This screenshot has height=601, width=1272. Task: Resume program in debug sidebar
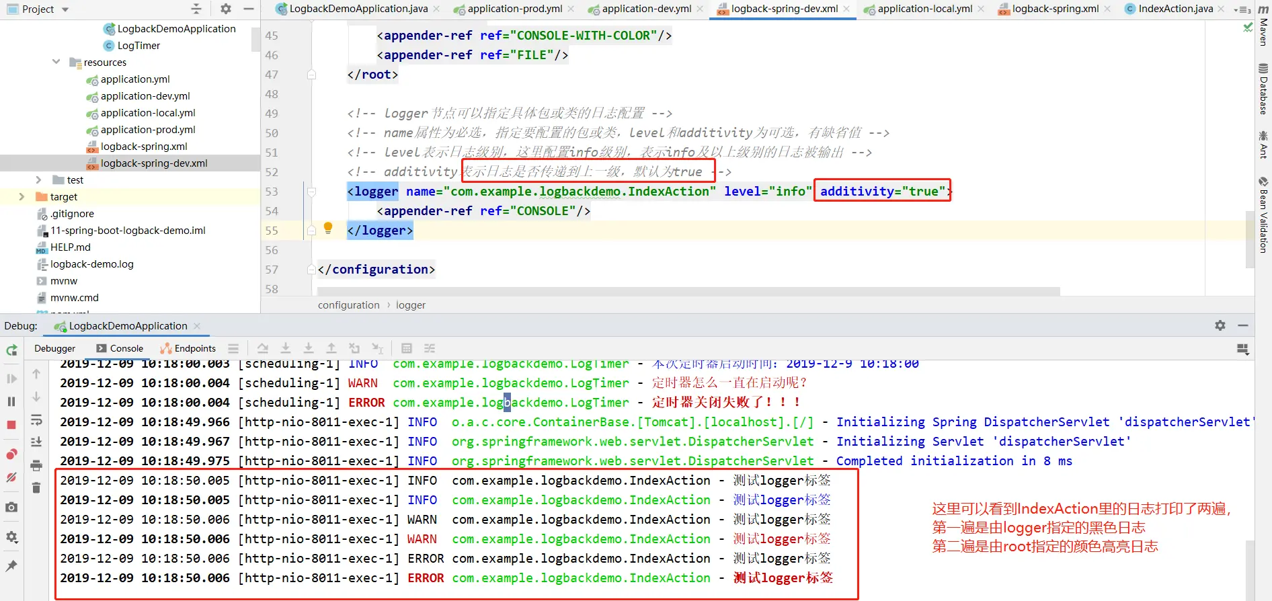[11, 378]
